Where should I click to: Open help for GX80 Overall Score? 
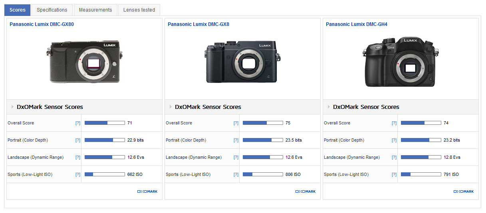click(x=78, y=123)
